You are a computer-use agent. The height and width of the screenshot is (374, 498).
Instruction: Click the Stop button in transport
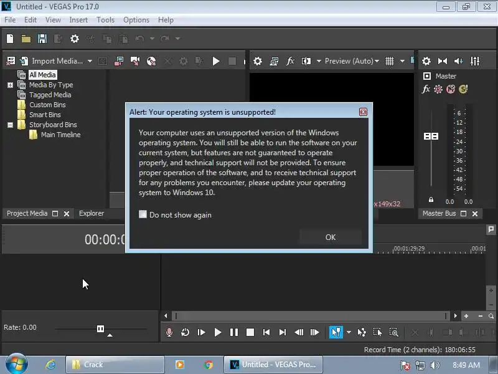coord(250,333)
